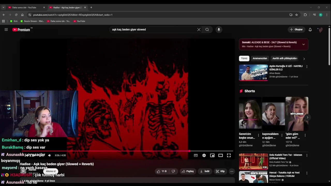The height and width of the screenshot is (186, 331).
Task: Open video settings gear
Action: point(204,155)
